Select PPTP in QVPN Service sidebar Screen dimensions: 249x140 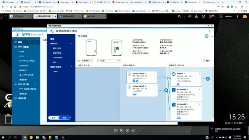click(x=22, y=56)
